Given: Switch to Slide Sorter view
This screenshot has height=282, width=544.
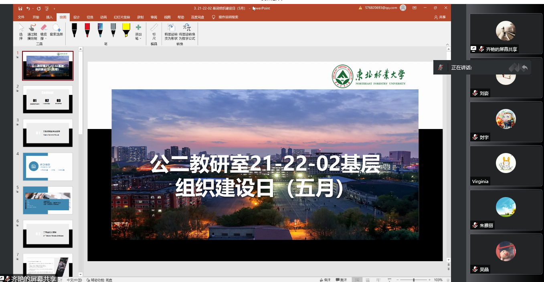Looking at the screenshot, I should tap(367, 280).
